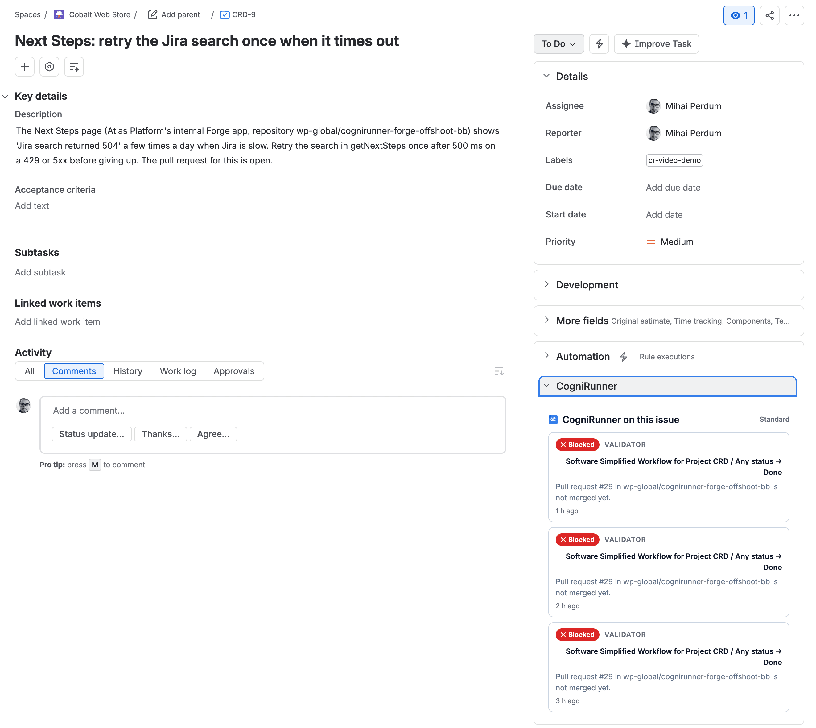Image resolution: width=816 pixels, height=728 pixels.
Task: Open the more actions ellipsis menu
Action: 794,16
